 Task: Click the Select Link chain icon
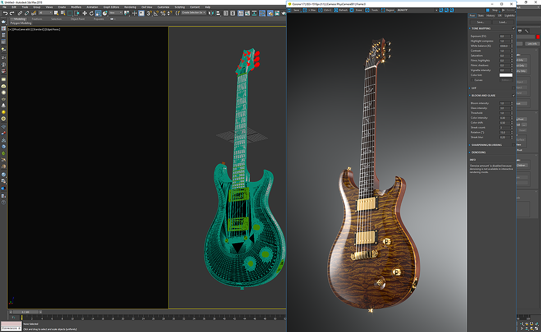point(20,13)
